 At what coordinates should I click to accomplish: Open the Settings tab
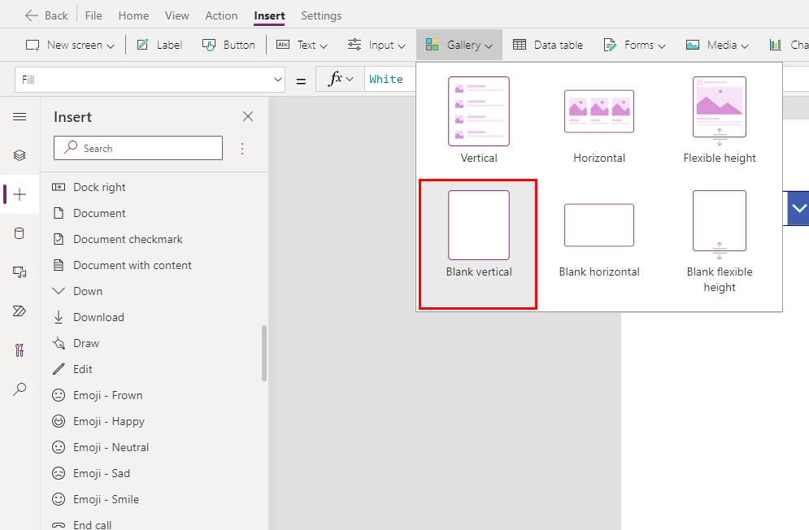pyautogui.click(x=321, y=15)
